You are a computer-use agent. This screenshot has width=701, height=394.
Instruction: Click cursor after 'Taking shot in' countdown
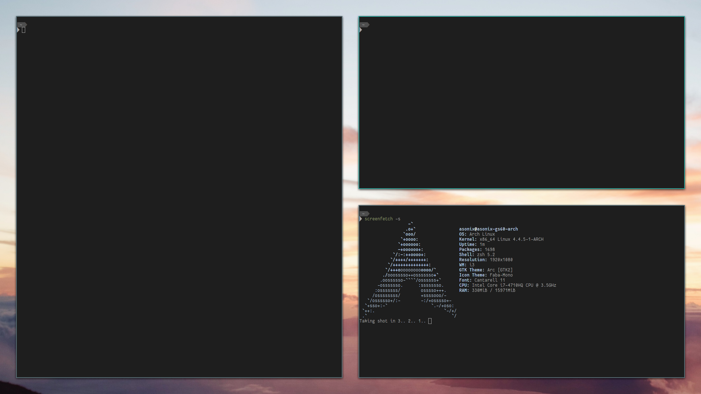point(430,321)
